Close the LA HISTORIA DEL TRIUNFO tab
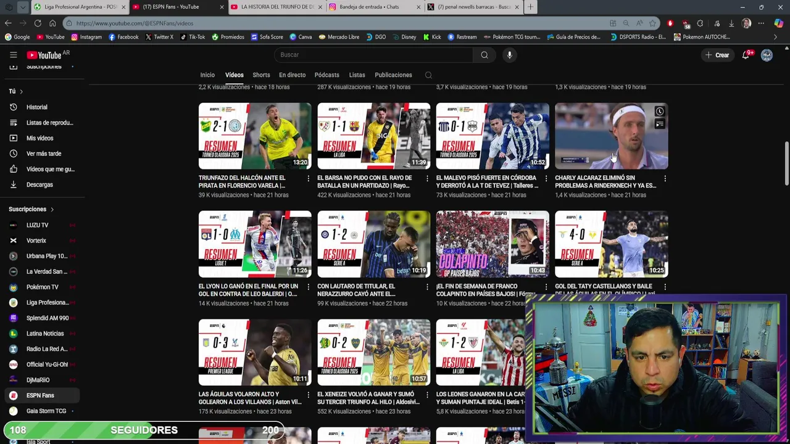Screen dimensions: 790x444 tap(320, 7)
